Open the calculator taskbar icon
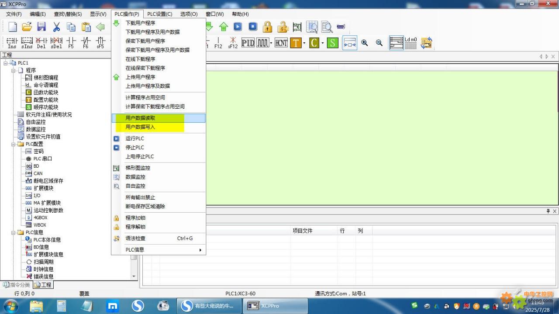 (x=62, y=306)
